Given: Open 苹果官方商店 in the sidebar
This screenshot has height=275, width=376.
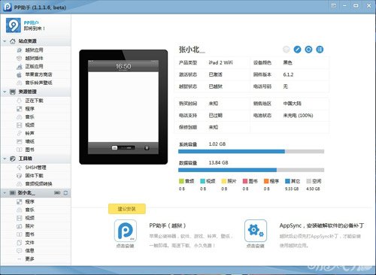Looking at the screenshot, I should (38, 74).
